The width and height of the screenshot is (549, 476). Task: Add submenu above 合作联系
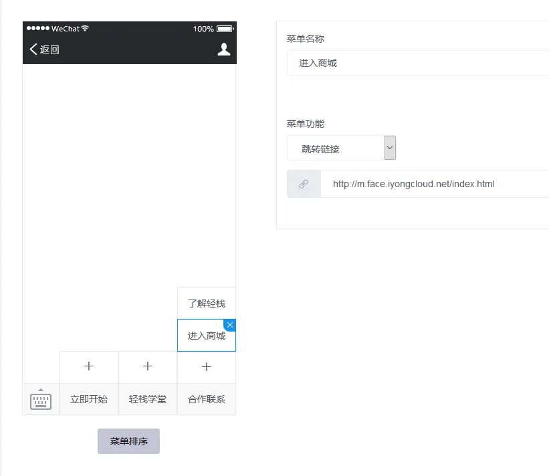pyautogui.click(x=207, y=367)
